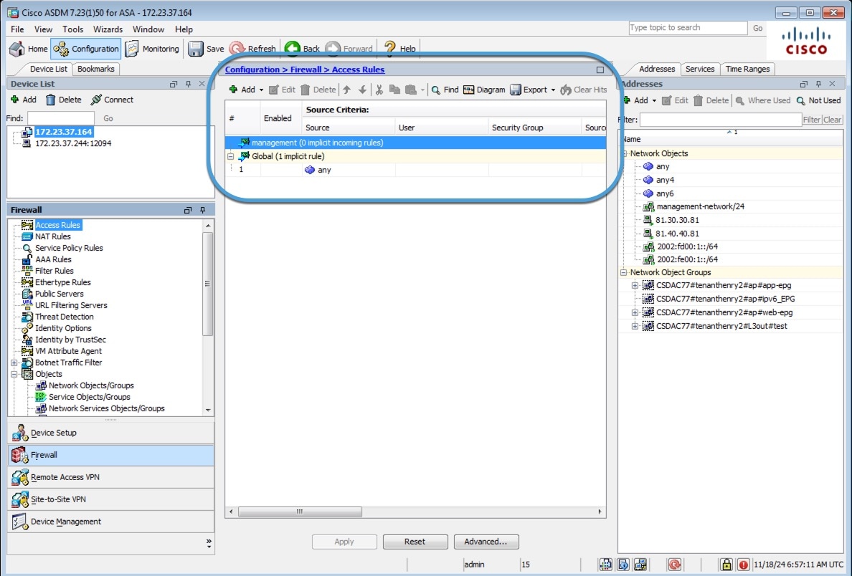
Task: Find an access rule
Action: pyautogui.click(x=445, y=90)
